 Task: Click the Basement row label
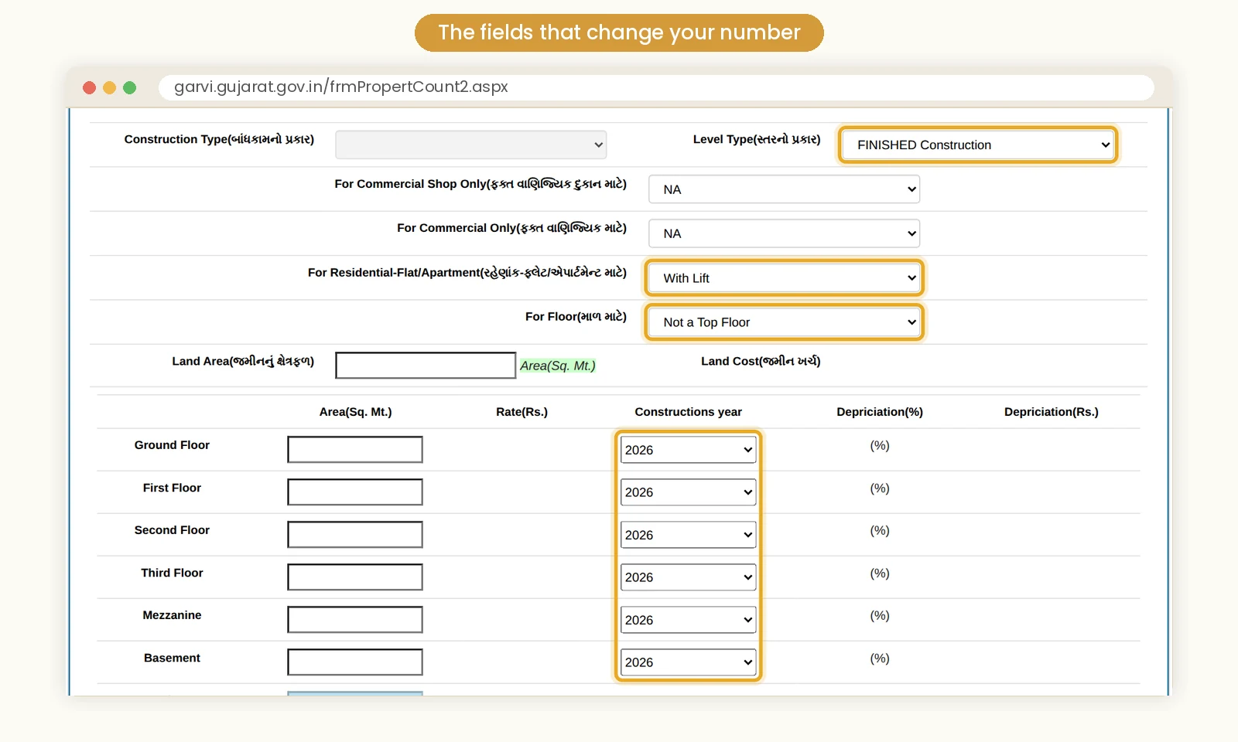pos(172,658)
